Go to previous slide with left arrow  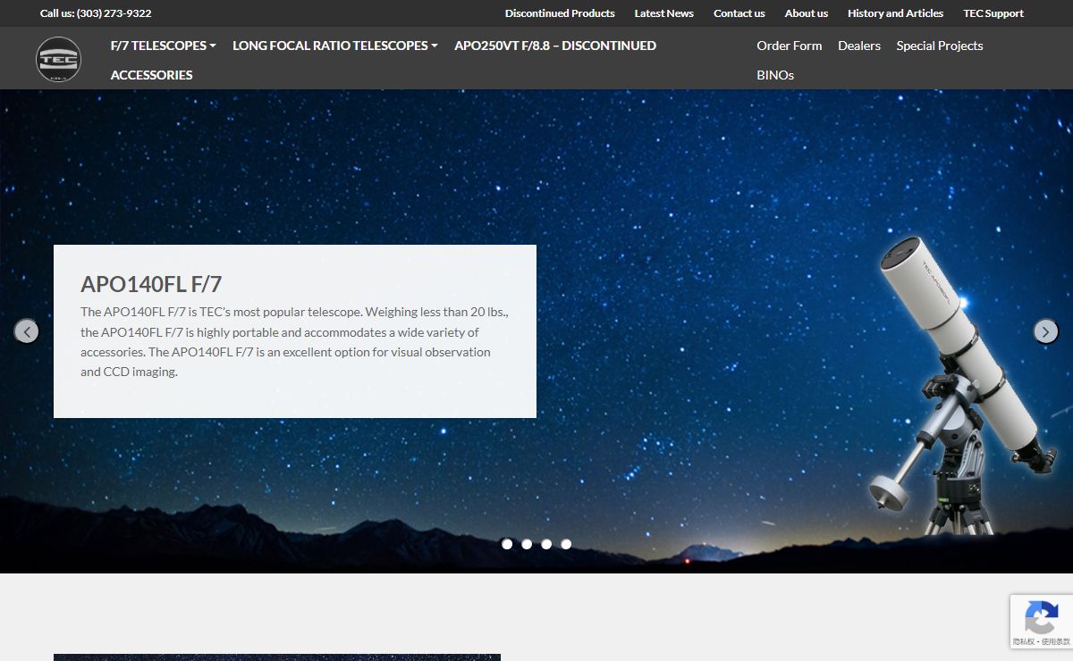coord(27,331)
